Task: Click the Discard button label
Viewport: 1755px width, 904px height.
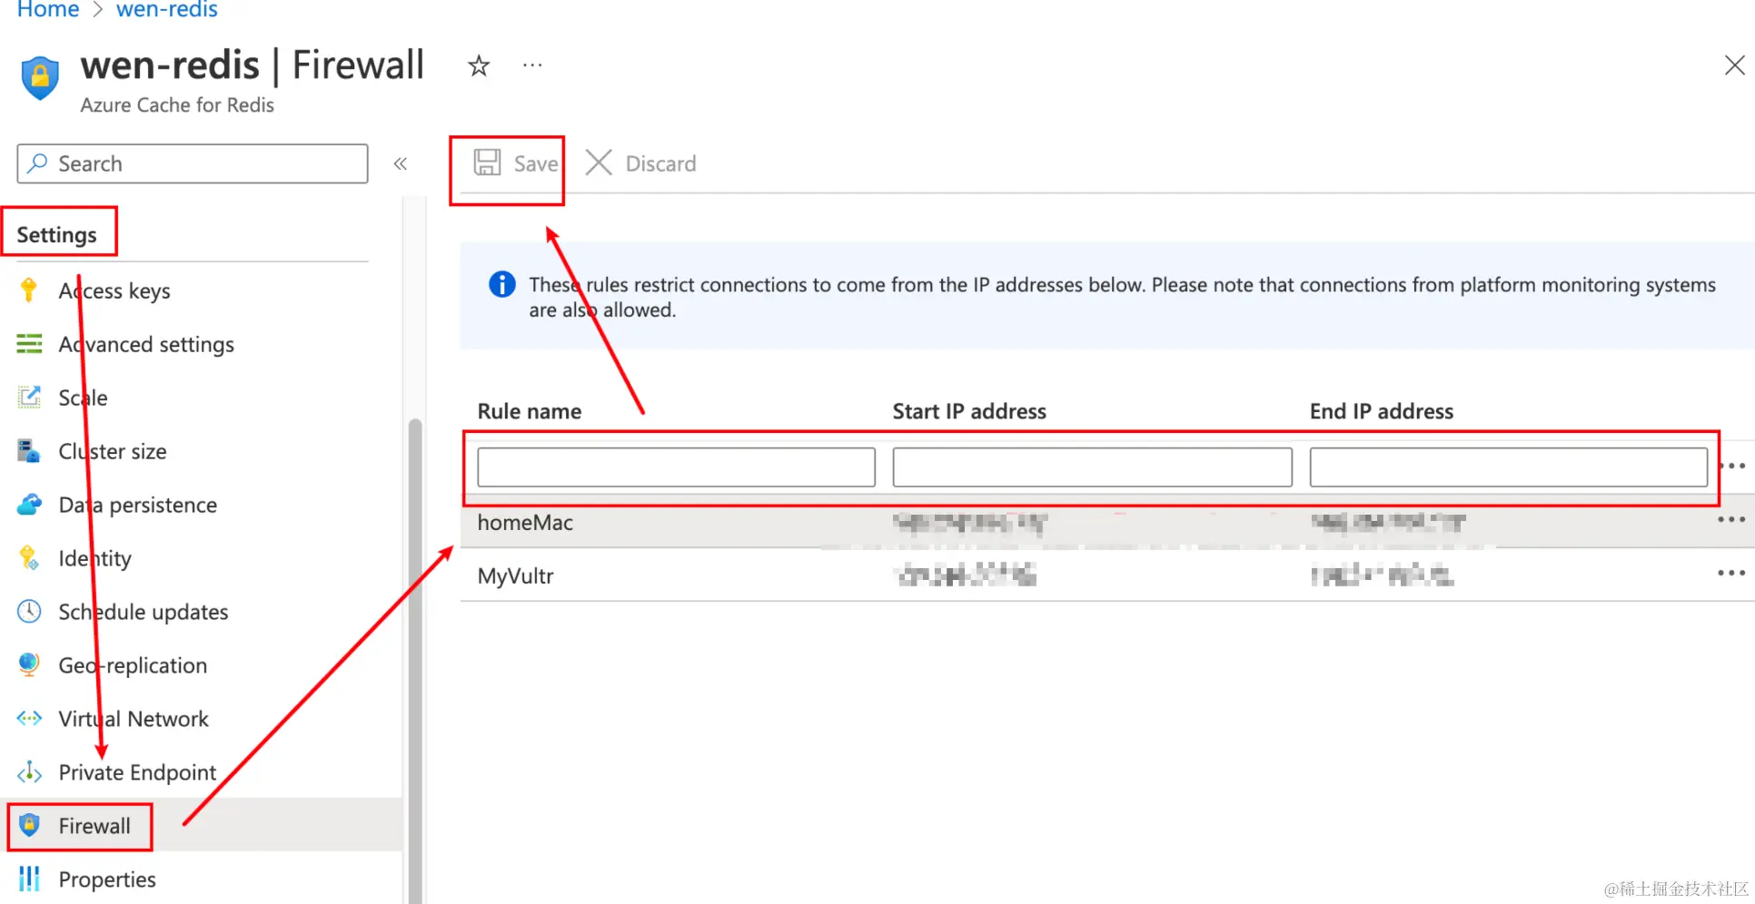Action: (660, 163)
